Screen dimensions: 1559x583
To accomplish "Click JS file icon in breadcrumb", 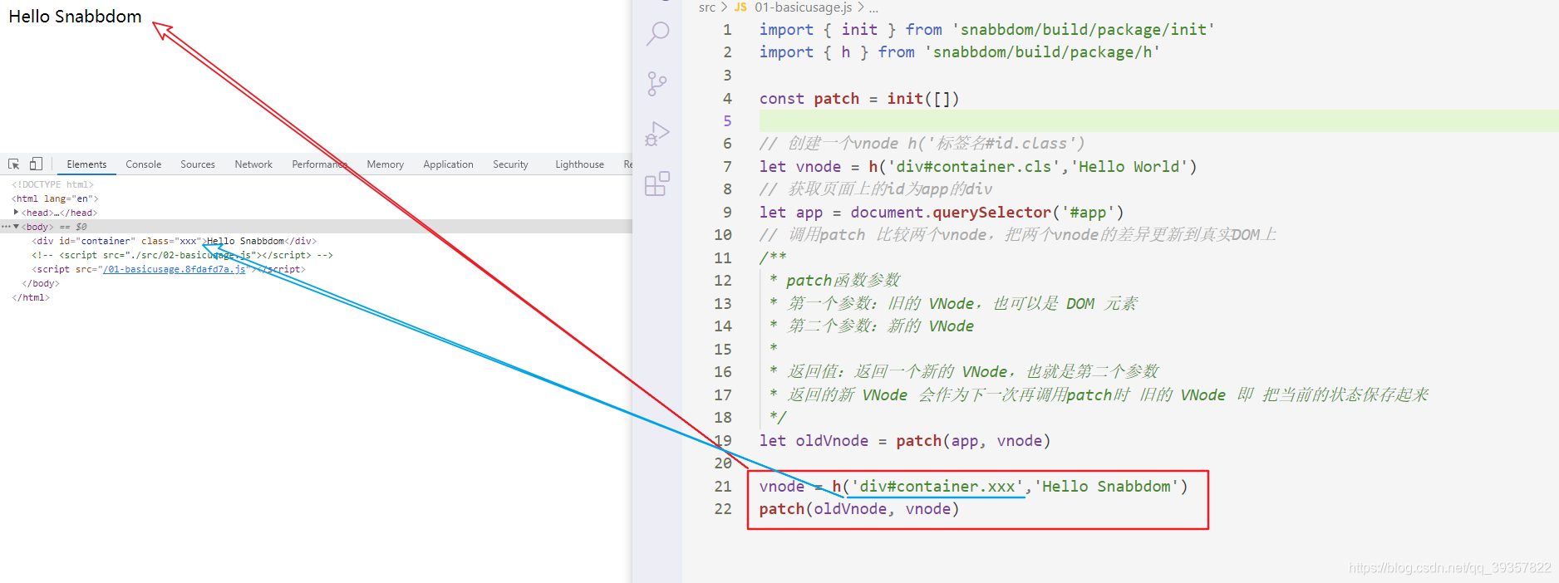I will click(740, 7).
